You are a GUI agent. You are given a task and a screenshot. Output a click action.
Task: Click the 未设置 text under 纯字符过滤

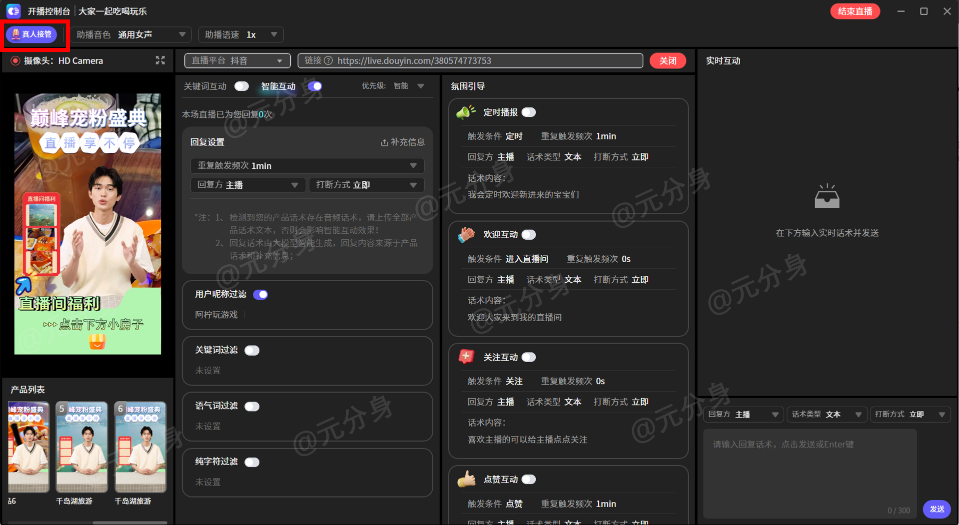[208, 483]
